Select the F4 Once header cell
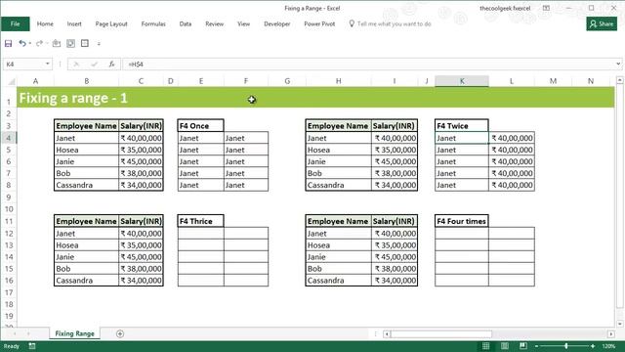This screenshot has height=352, width=625. pos(200,126)
